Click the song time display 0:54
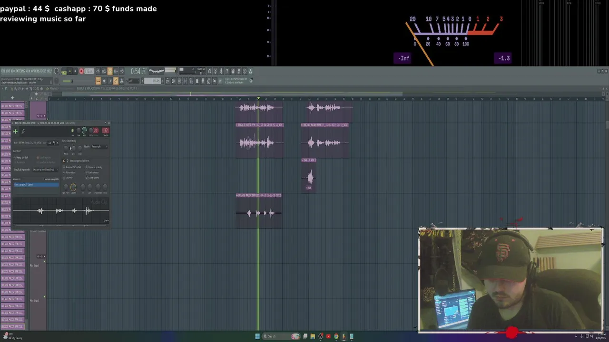This screenshot has width=609, height=342. click(x=138, y=71)
